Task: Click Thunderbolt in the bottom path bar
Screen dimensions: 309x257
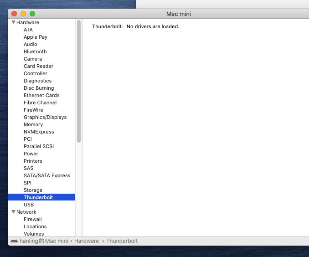Action: point(122,241)
